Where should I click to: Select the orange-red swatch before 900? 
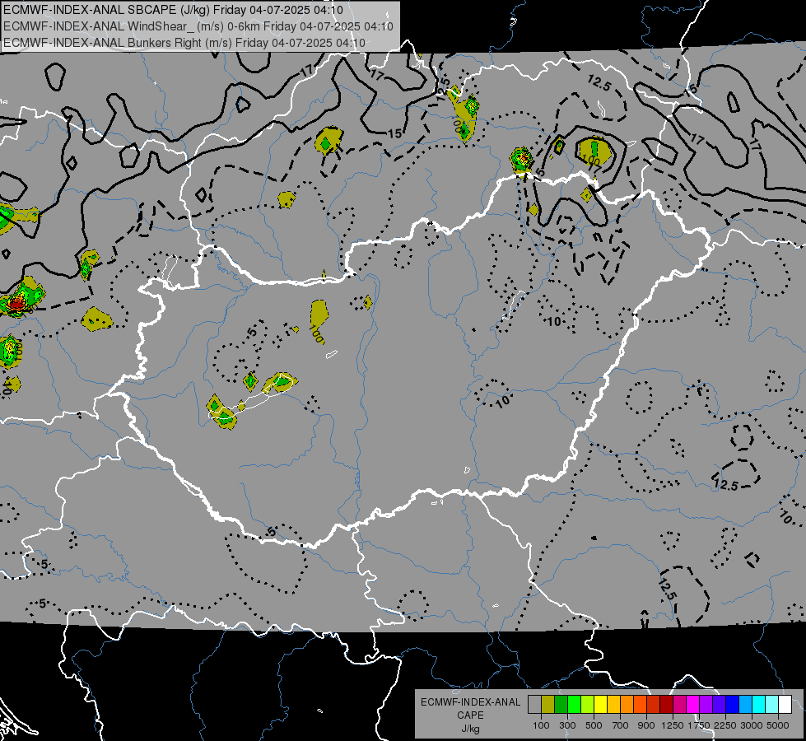(x=640, y=704)
